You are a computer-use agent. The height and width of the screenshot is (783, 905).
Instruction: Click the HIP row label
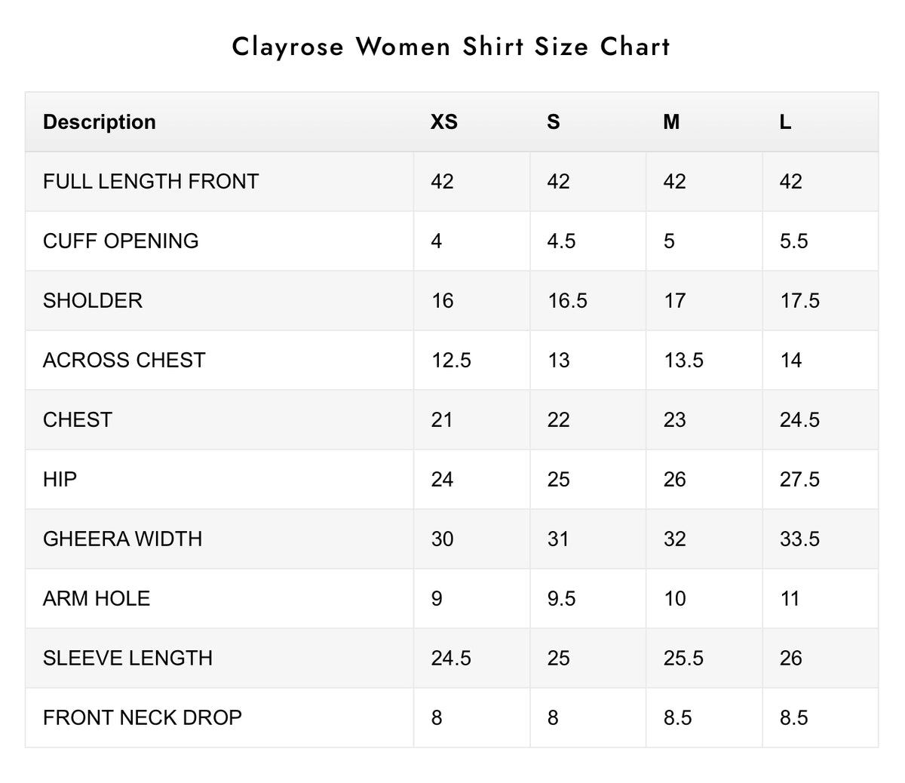coord(60,479)
